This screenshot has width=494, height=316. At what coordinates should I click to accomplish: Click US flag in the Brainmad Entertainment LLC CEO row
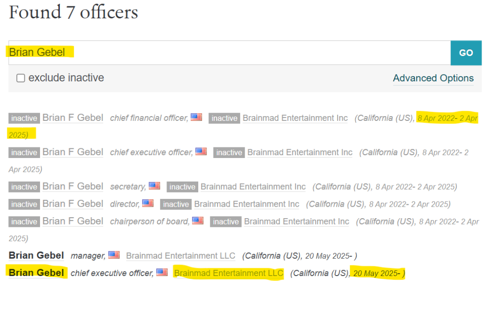pos(162,272)
